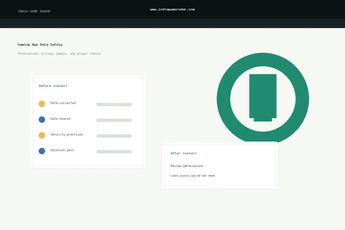Click the blue dot beside Deletion path
The image size is (345, 230).
click(x=42, y=151)
